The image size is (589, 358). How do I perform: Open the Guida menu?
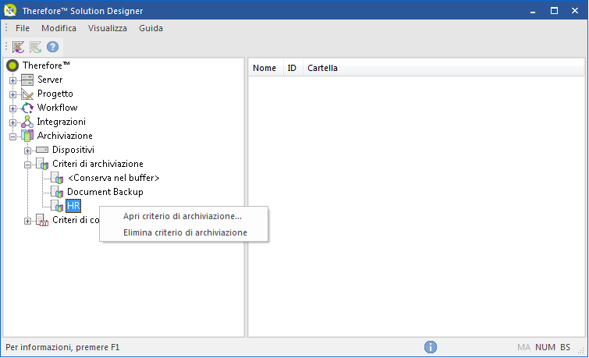coord(151,28)
